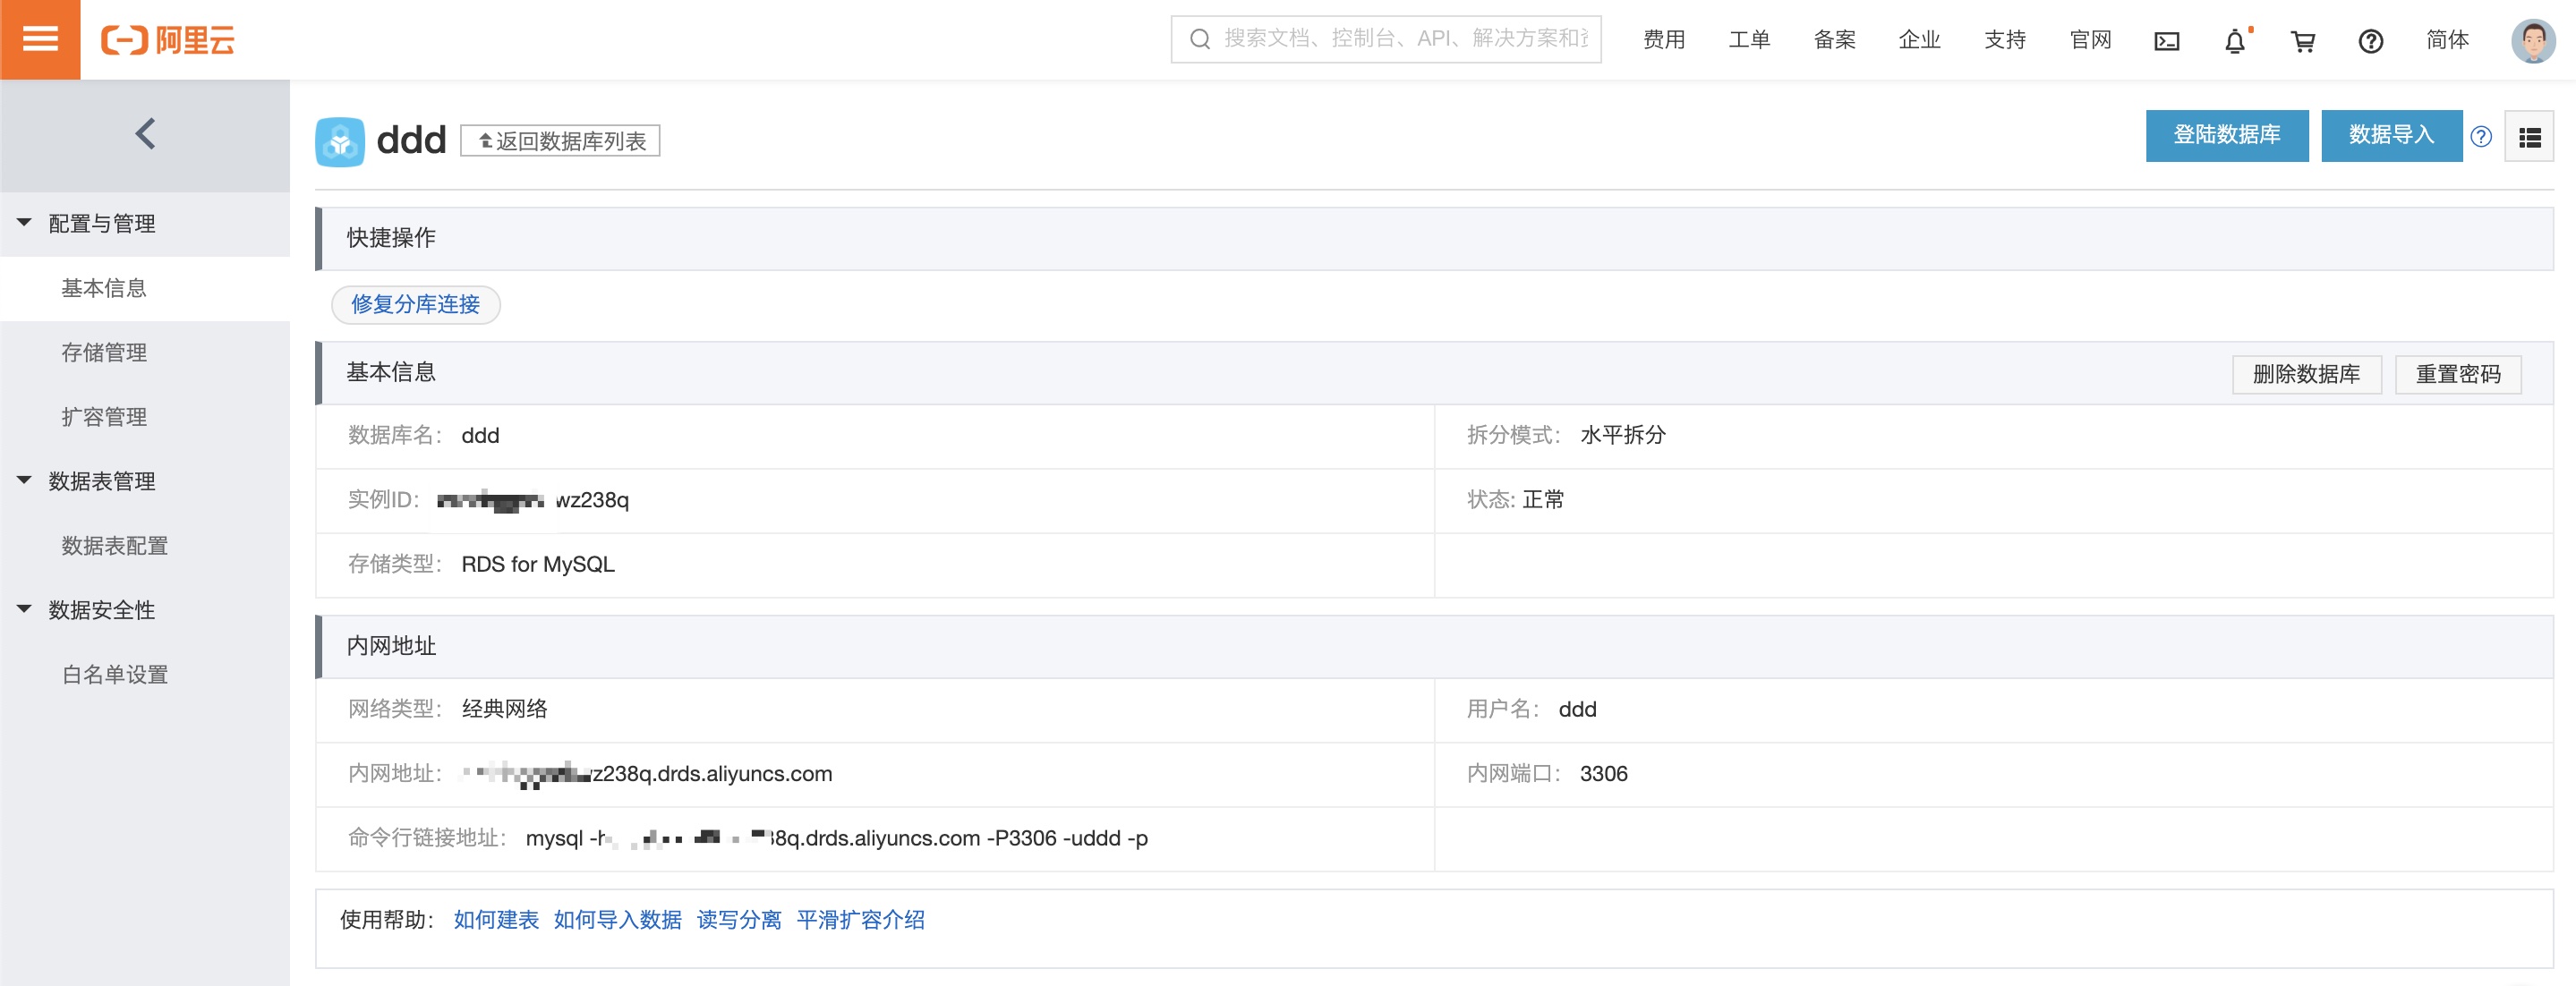Open the shopping cart
The image size is (2576, 986).
(x=2303, y=41)
